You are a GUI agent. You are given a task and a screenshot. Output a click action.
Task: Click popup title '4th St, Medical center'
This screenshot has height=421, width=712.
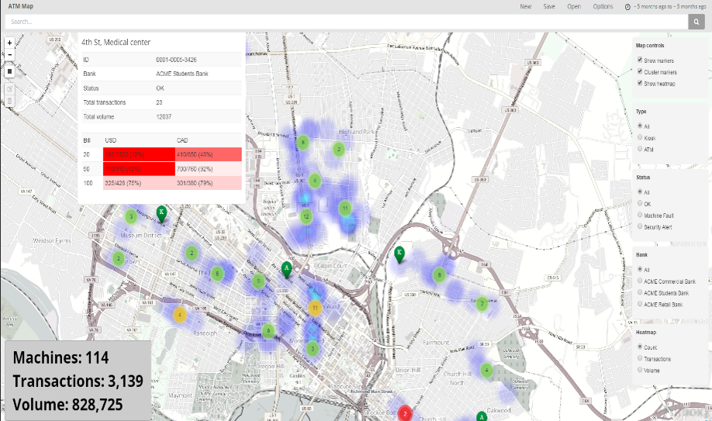click(116, 42)
